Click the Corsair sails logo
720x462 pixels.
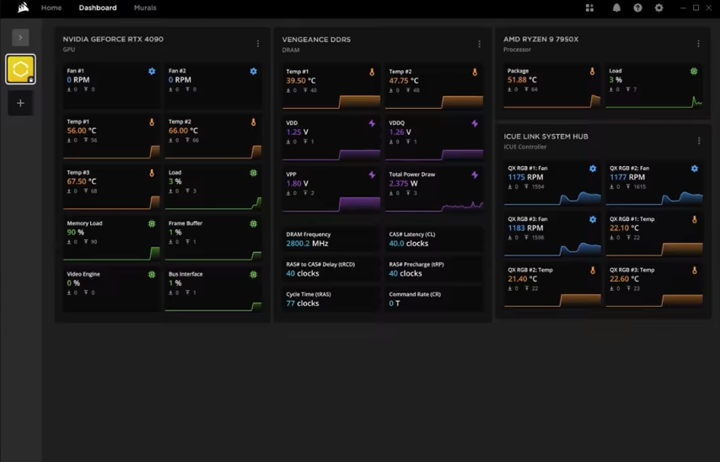23,8
